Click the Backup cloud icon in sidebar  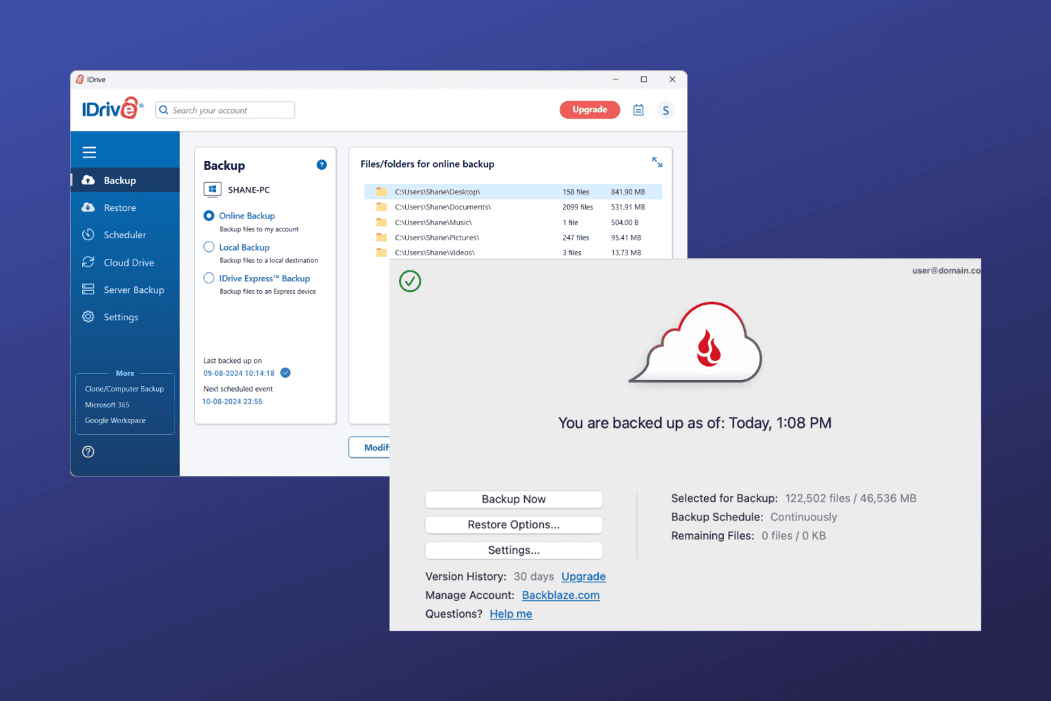(88, 180)
